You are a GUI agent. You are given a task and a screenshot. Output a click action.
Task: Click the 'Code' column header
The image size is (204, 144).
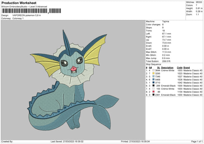[x=180, y=68]
